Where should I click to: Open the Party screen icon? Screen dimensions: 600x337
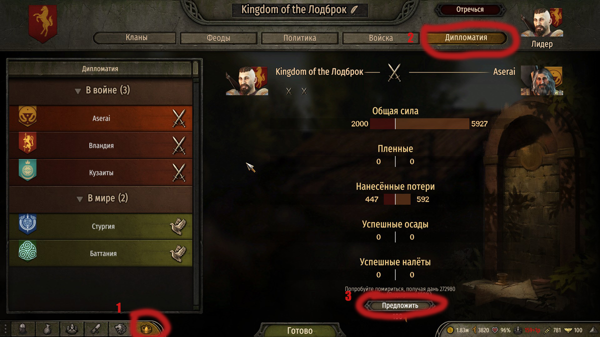point(72,329)
